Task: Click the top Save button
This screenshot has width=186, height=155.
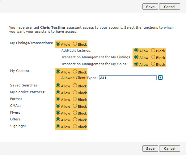Action: [150, 6]
